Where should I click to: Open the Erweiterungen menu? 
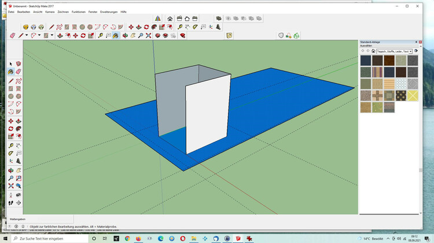click(x=108, y=12)
